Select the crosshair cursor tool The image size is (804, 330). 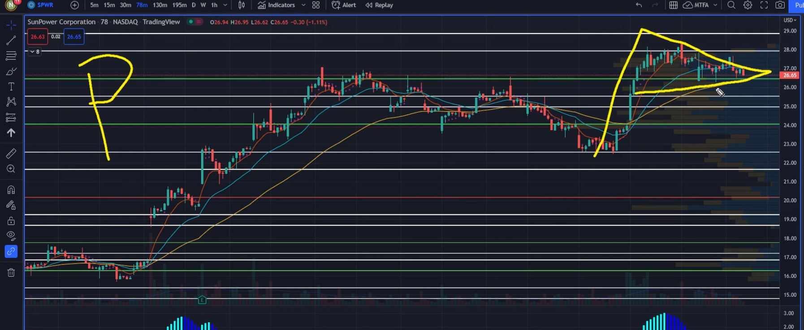coord(11,25)
